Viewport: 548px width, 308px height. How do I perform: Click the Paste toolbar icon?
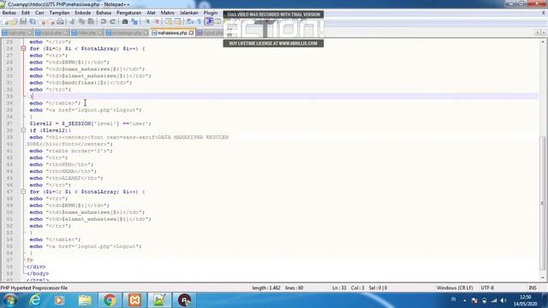(91, 21)
